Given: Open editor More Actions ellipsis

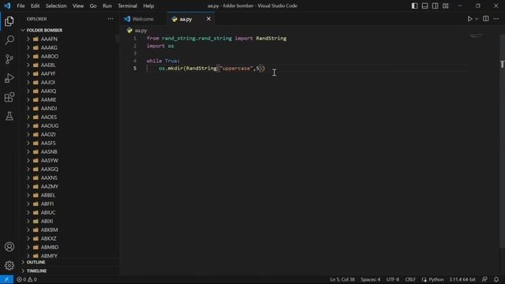Looking at the screenshot, I should (x=496, y=19).
